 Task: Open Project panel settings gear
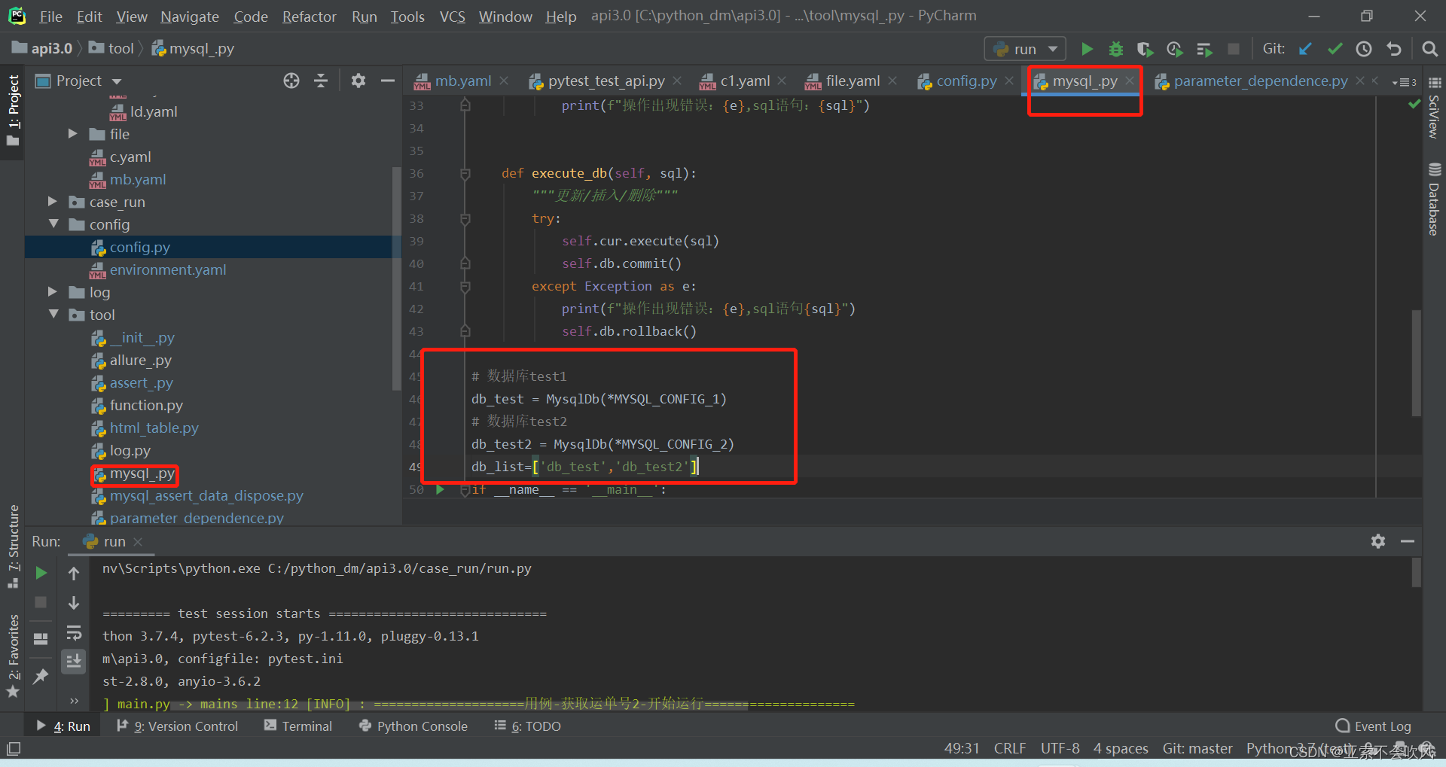pyautogui.click(x=358, y=81)
